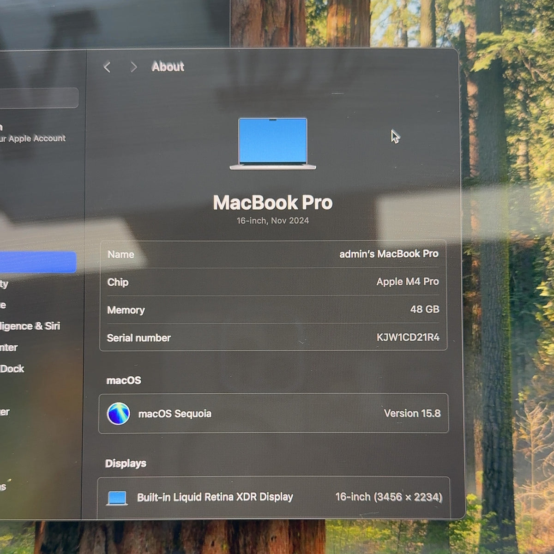Screen dimensions: 554x554
Task: Go forward with the right chevron arrow
Action: 133,67
